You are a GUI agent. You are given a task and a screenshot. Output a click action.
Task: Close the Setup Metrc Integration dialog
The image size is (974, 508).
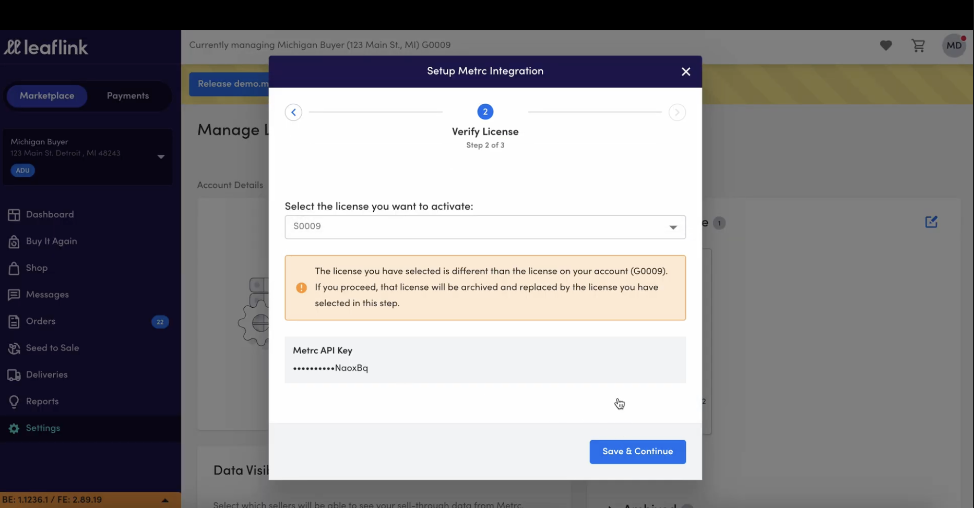686,71
